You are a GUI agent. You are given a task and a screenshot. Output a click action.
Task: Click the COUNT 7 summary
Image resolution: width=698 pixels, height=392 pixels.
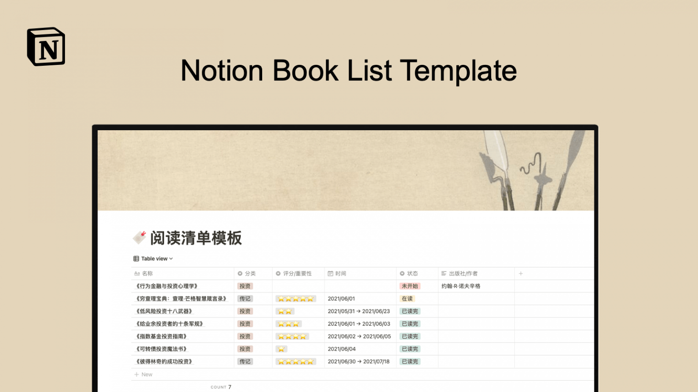click(221, 387)
